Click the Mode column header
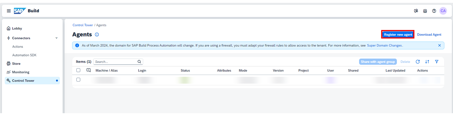This screenshot has height=116, width=453. click(243, 71)
